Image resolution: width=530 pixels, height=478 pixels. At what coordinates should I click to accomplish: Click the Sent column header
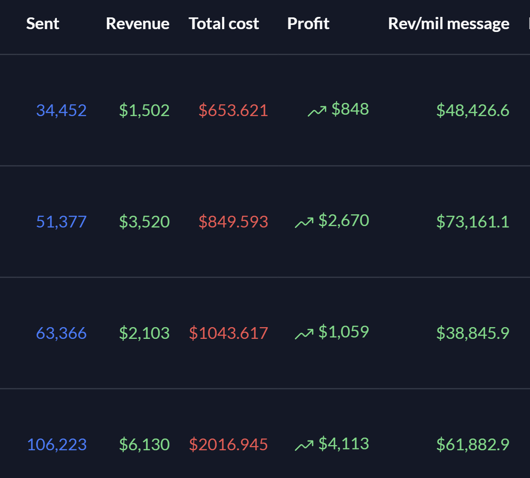(43, 24)
